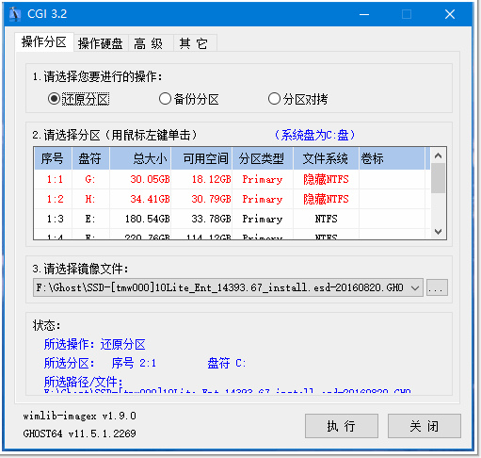Click the GHOST64 v11.5.1.2269 version text
This screenshot has height=458, width=481.
[x=79, y=433]
